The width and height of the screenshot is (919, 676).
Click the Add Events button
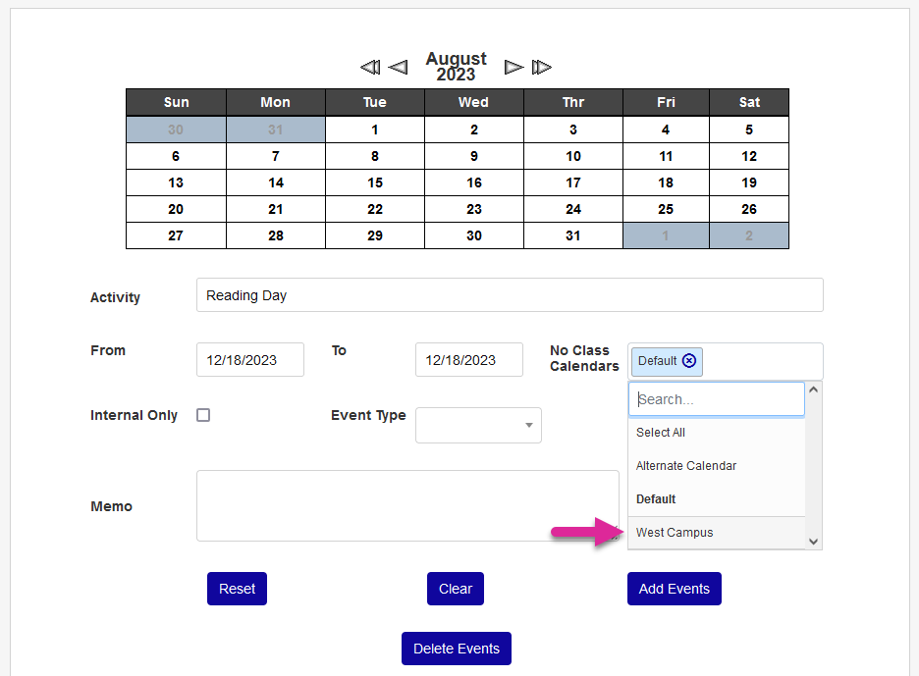click(675, 589)
